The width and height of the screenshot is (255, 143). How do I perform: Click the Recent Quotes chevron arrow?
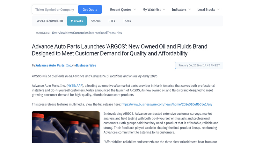(135, 10)
